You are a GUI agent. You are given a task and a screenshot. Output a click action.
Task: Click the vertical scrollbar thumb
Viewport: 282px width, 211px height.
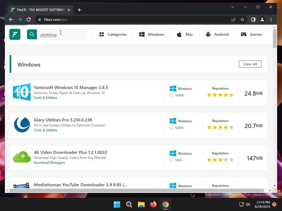[275, 38]
